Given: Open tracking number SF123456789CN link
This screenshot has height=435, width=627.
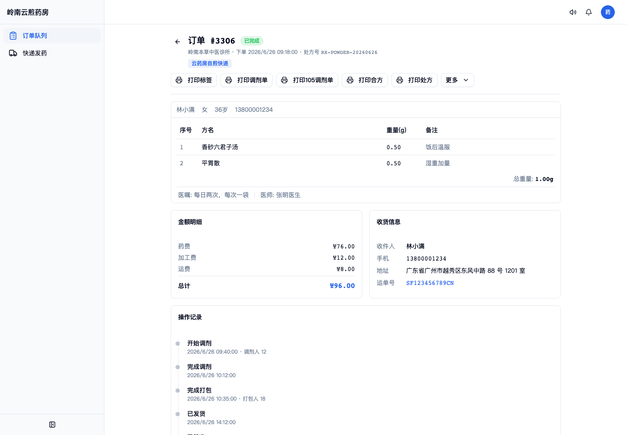Looking at the screenshot, I should 430,283.
